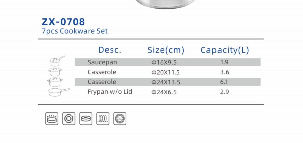The width and height of the screenshot is (303, 143).
Task: Click the small casserole pot illustration
Action: (x=55, y=72)
